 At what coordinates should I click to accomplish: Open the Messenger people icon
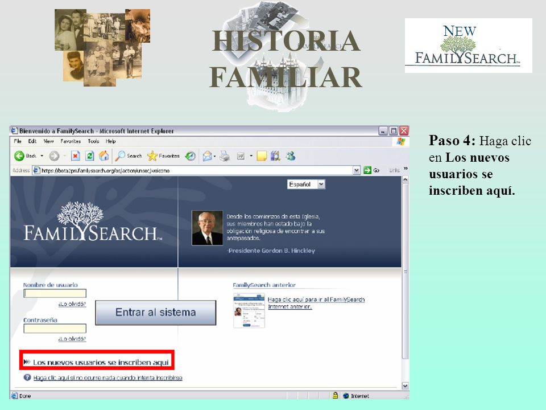[x=291, y=156]
